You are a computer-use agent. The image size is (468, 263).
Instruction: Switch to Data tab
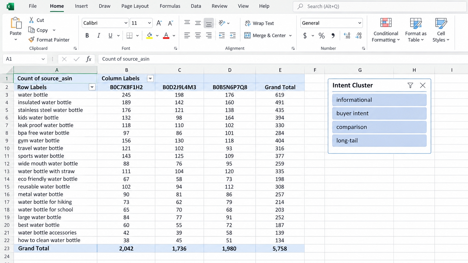pos(196,6)
